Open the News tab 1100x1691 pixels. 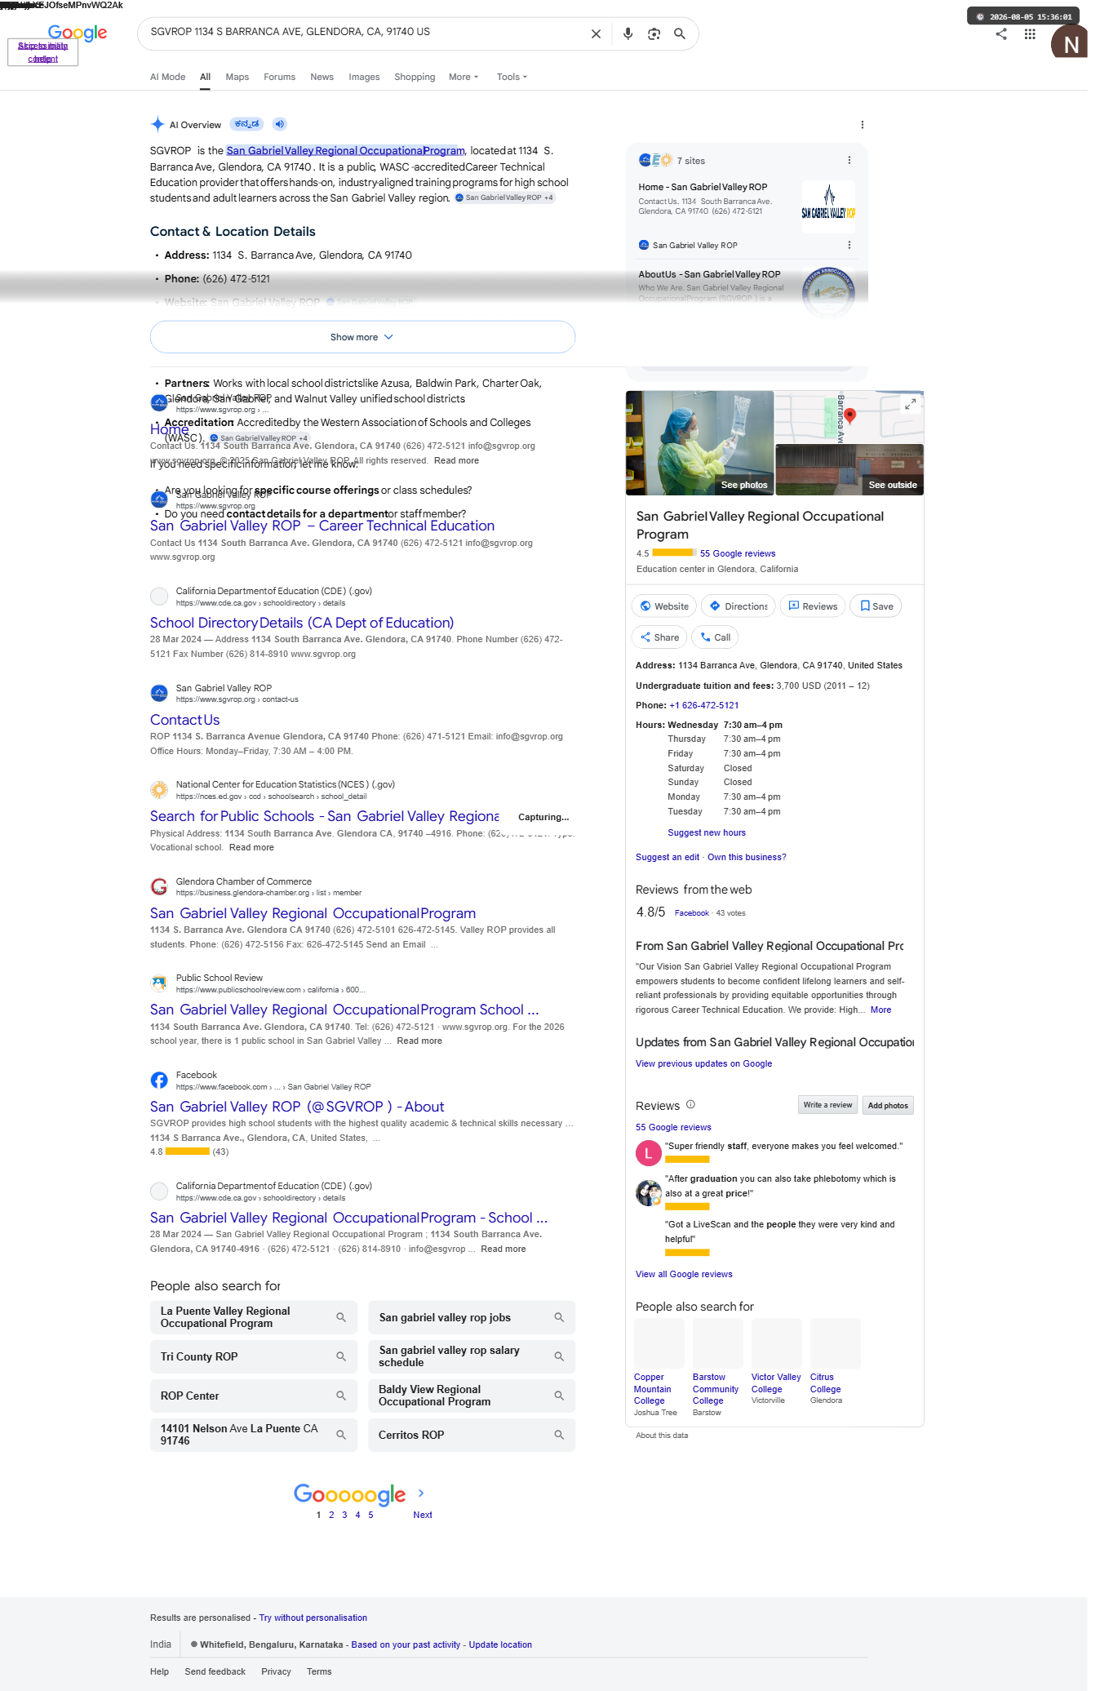322,77
